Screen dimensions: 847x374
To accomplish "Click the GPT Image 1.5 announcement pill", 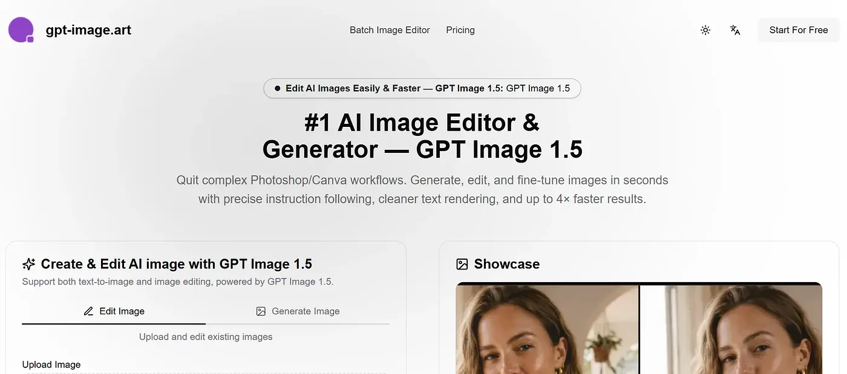I will pos(422,88).
